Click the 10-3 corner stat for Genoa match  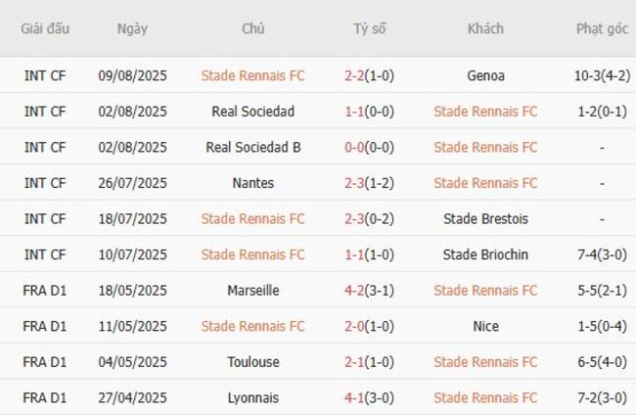click(589, 75)
